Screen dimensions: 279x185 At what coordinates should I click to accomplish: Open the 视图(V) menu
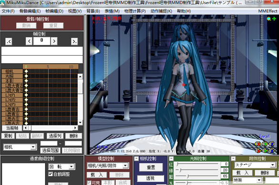[x=75, y=11]
